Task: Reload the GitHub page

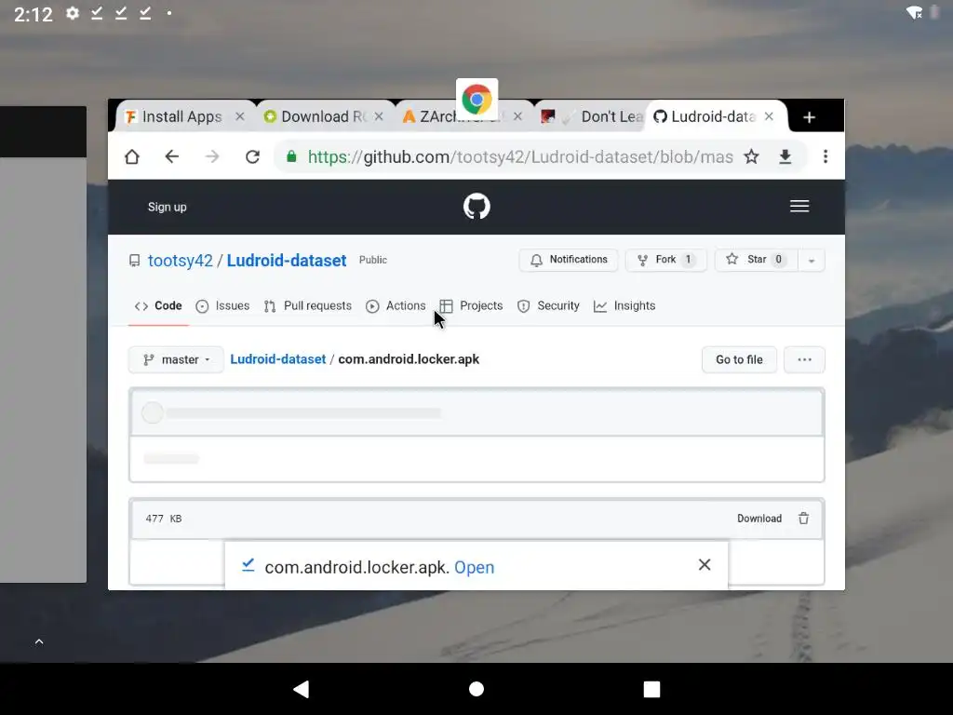Action: [x=252, y=156]
